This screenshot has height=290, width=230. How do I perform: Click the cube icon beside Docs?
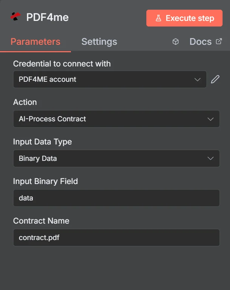[x=175, y=41]
